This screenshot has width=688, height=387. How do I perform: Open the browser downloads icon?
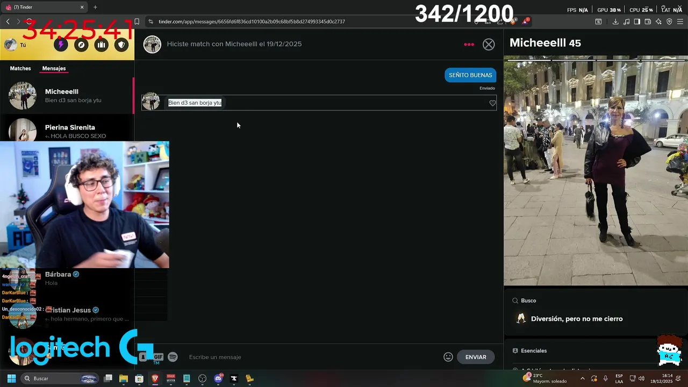pyautogui.click(x=615, y=21)
